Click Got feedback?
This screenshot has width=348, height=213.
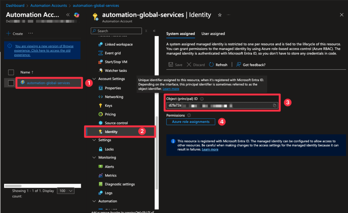click(251, 65)
